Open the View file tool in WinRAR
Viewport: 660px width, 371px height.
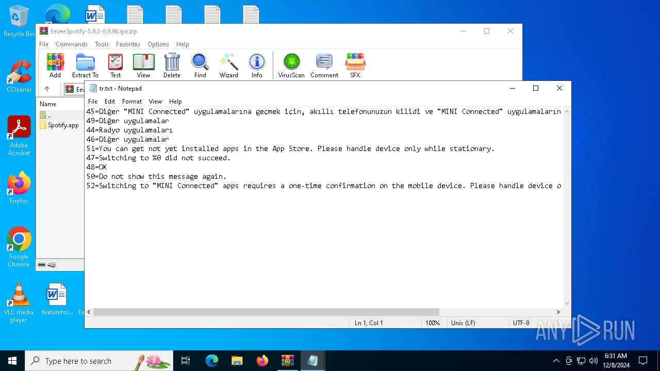143,65
